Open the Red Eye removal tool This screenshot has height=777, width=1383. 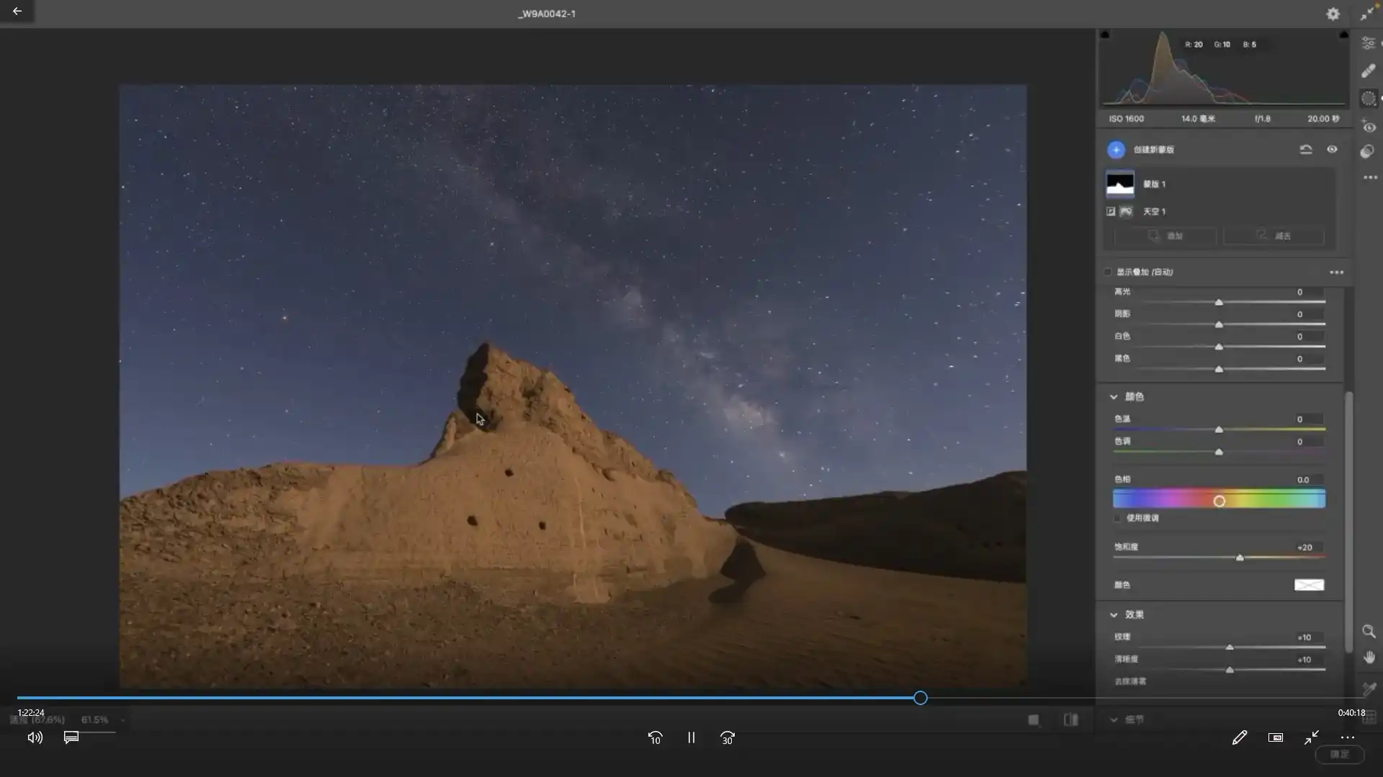tap(1369, 127)
